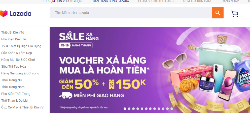Expand Sức Khỏe & Làm Đẹp category

tap(17, 53)
